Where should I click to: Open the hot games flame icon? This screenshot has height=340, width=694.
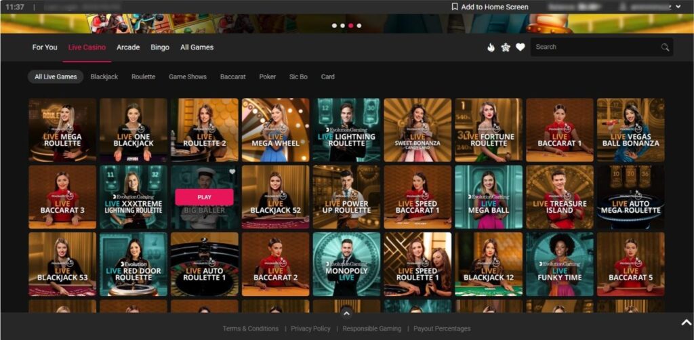pos(491,47)
